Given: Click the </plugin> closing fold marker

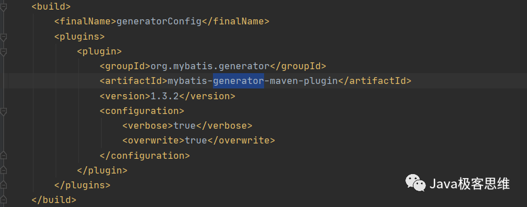Looking at the screenshot, I should click(x=3, y=170).
